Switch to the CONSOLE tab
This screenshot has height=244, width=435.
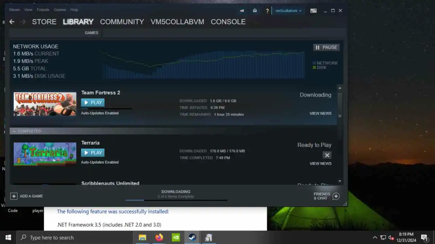tap(228, 22)
